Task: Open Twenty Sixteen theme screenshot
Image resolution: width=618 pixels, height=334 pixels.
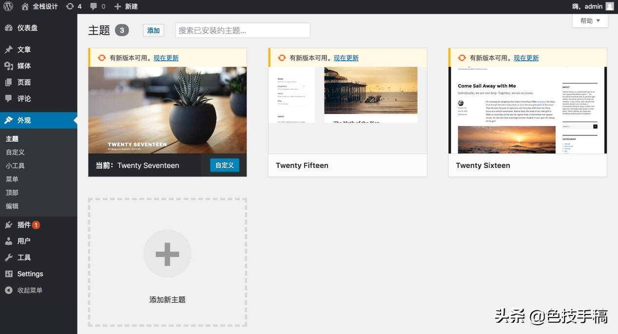Action: [x=528, y=110]
